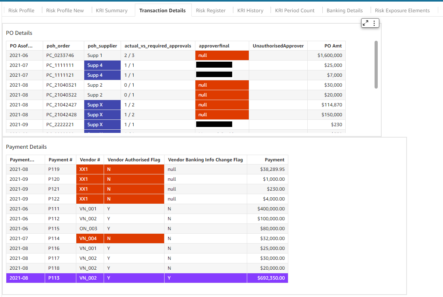Image resolution: width=443 pixels, height=297 pixels.
Task: Open the PO Details options menu
Action: pyautogui.click(x=374, y=23)
